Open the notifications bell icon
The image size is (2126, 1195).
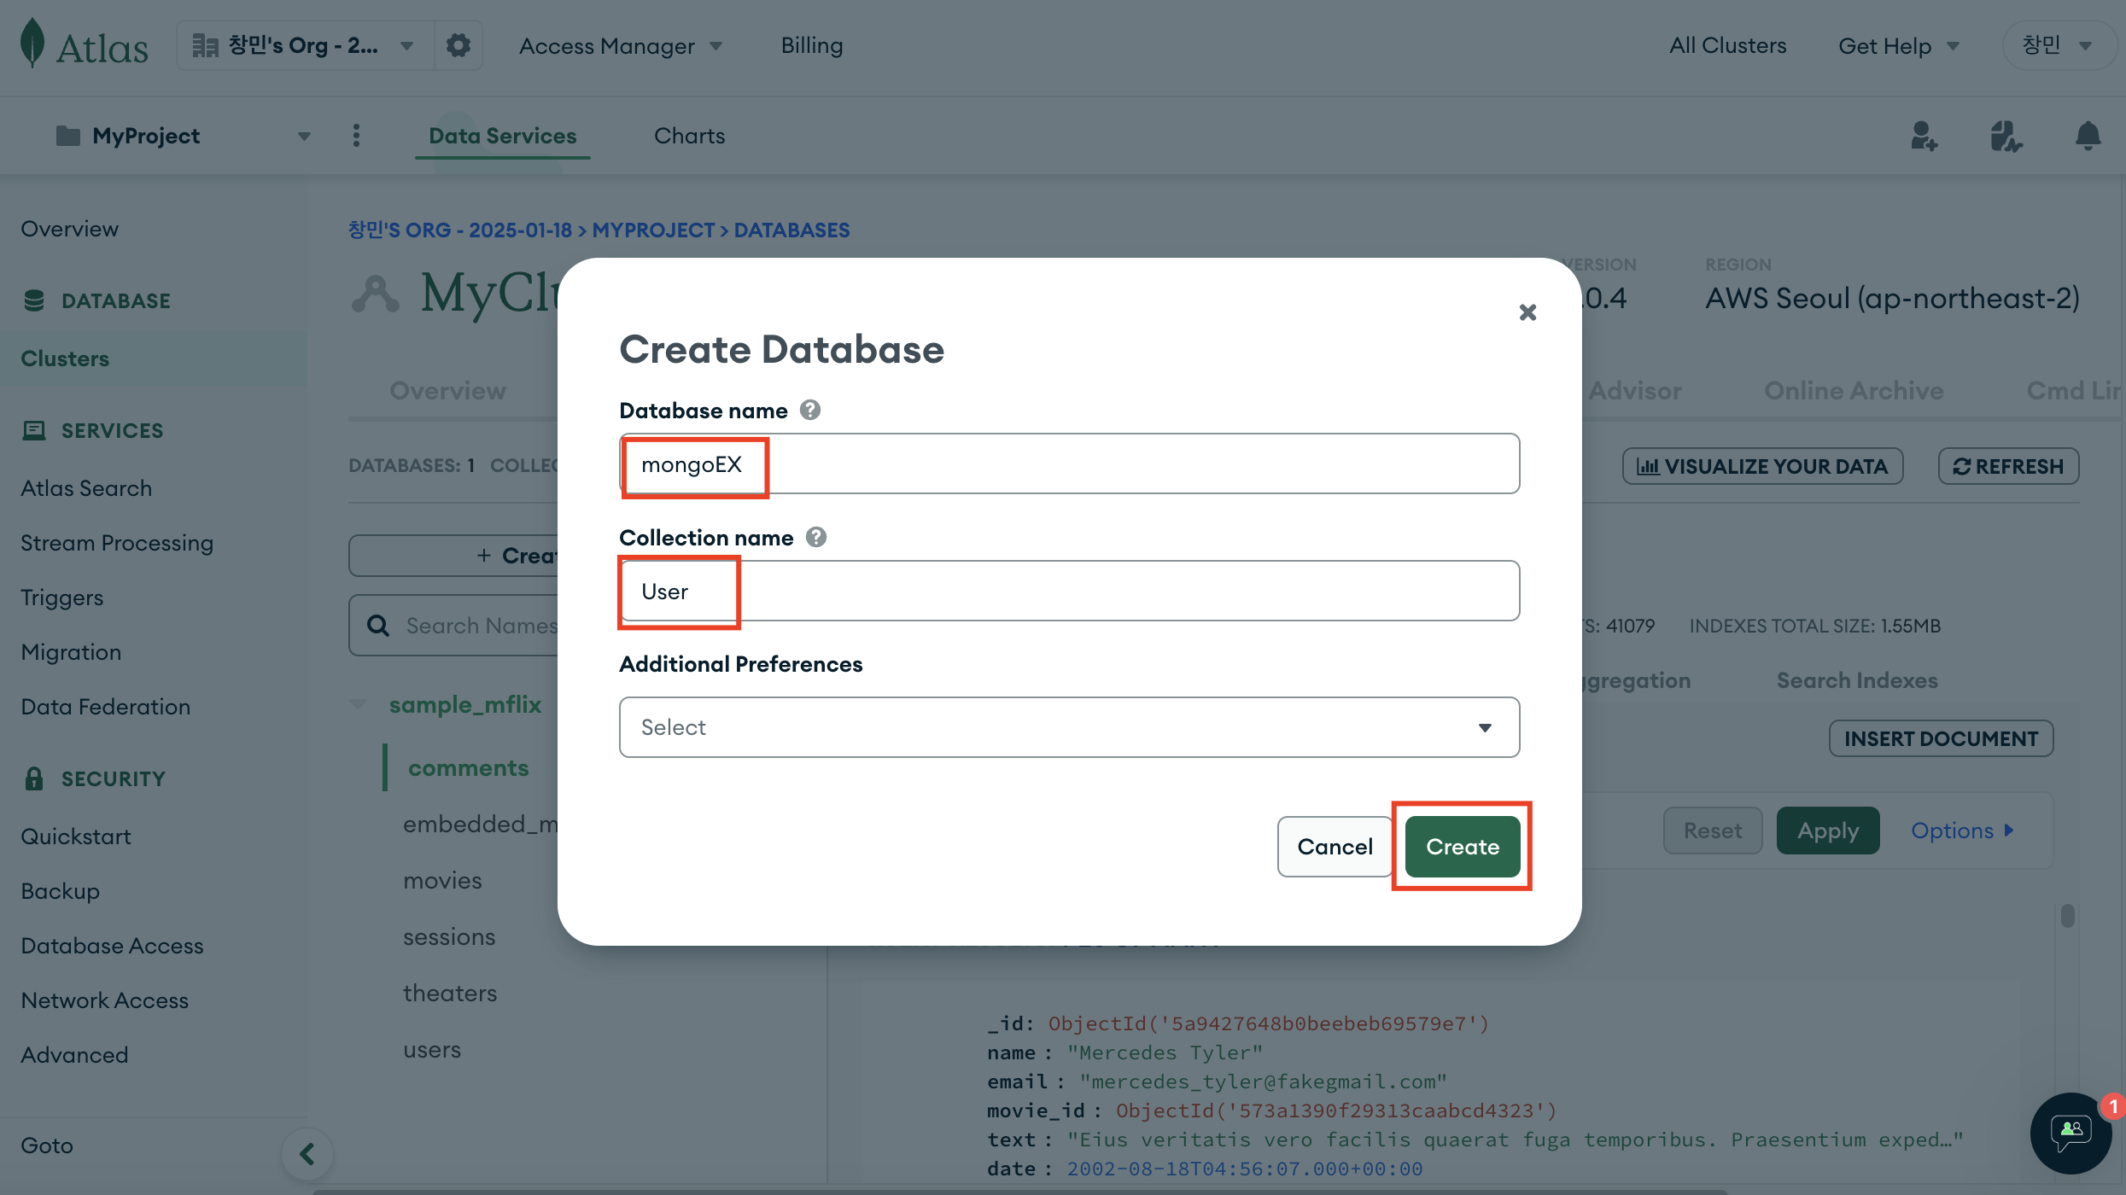pyautogui.click(x=2088, y=136)
